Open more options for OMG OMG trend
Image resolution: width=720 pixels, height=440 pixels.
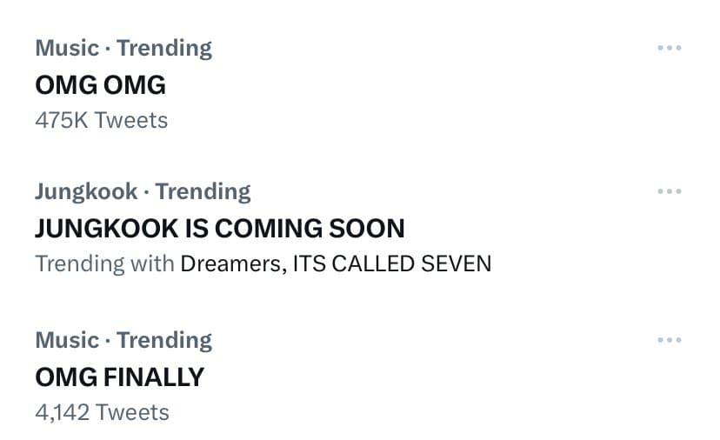(669, 48)
